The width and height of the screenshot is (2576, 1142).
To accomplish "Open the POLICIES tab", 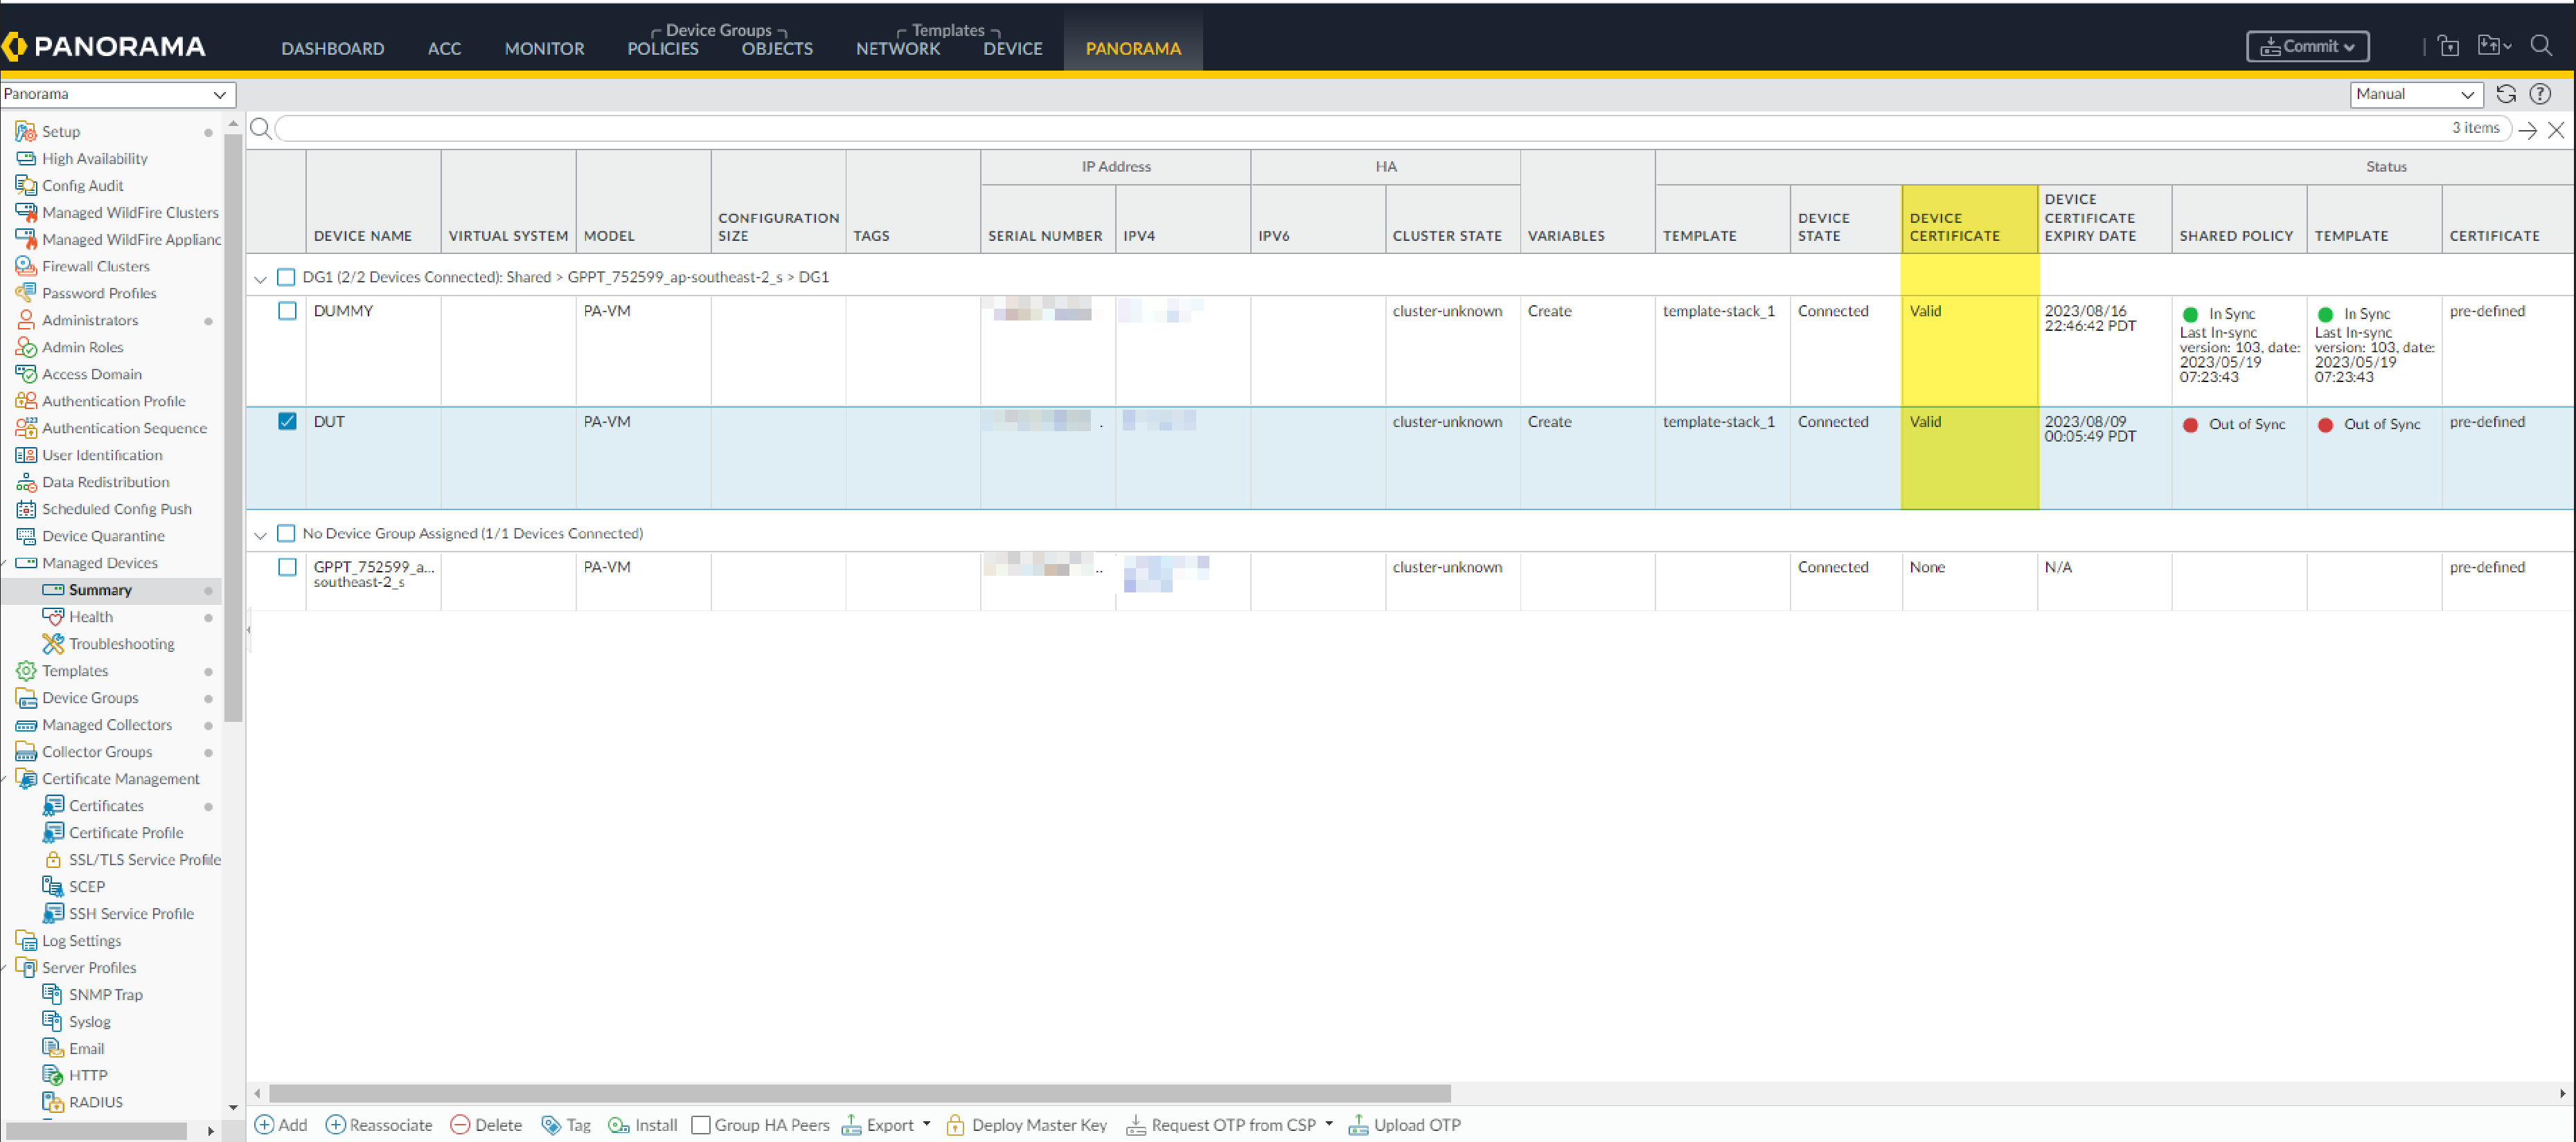I will (662, 48).
